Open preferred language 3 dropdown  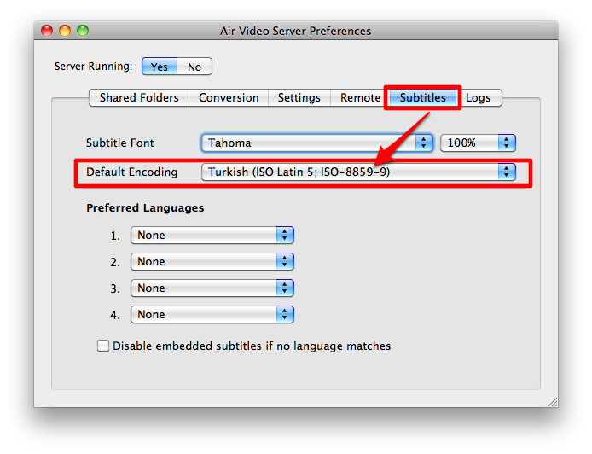coord(212,288)
